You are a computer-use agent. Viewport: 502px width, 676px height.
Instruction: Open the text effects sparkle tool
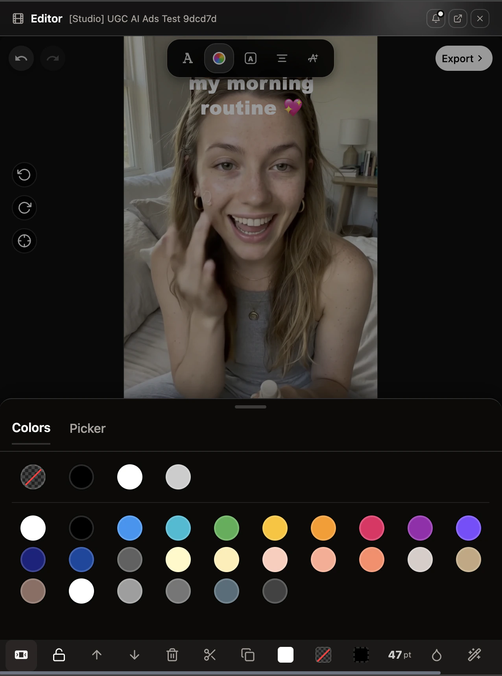(313, 58)
